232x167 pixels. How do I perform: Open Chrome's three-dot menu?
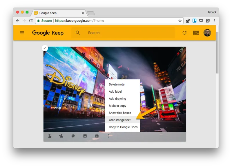(x=214, y=21)
